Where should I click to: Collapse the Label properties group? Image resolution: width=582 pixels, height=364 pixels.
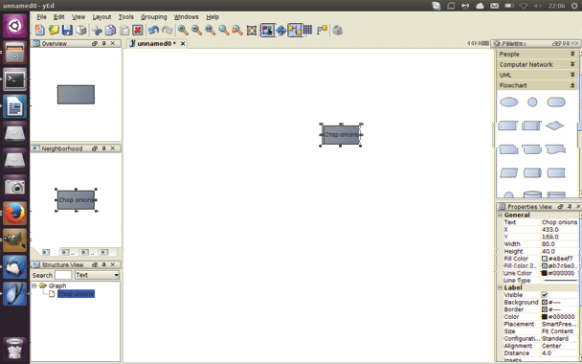[x=500, y=288]
